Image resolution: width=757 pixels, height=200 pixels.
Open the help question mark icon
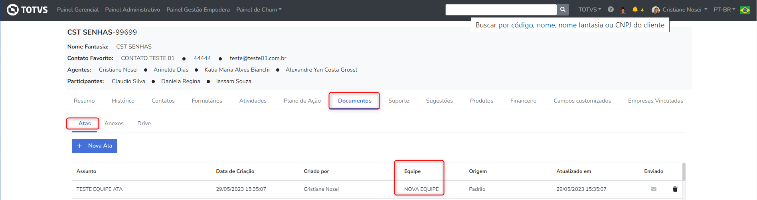(x=611, y=10)
